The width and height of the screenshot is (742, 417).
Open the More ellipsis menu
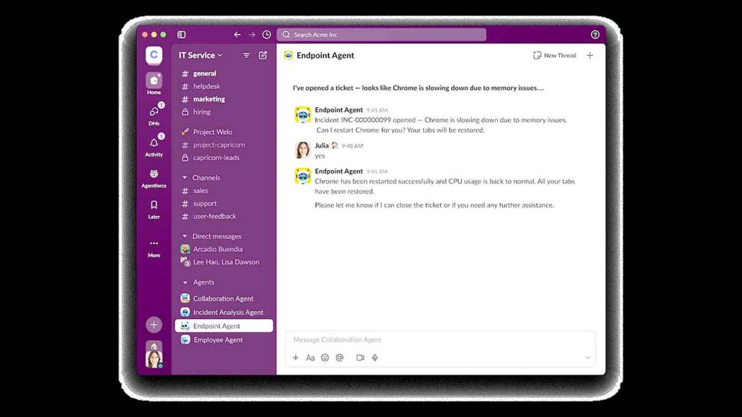(154, 248)
